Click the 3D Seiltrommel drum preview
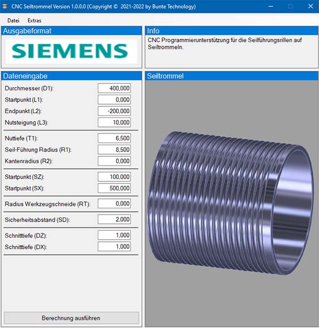Image resolution: width=319 pixels, height=328 pixels. tap(232, 204)
